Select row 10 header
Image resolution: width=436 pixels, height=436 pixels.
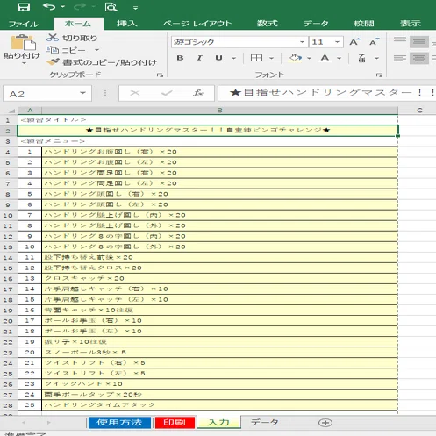click(x=8, y=215)
